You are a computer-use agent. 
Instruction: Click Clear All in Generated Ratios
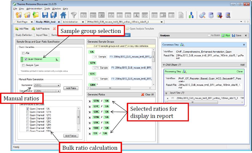coord(147,95)
